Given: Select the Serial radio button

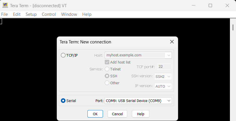Looking at the screenshot, I should pos(63,101).
